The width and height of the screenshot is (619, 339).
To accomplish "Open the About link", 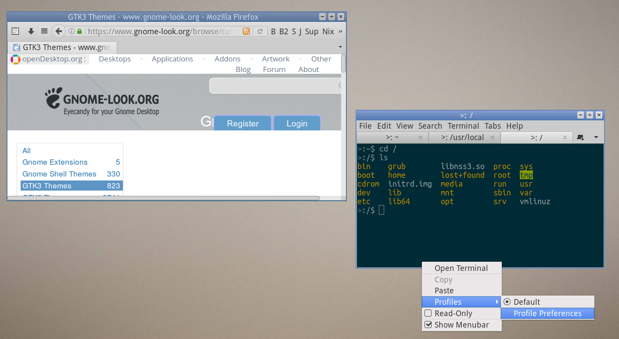I will point(309,69).
